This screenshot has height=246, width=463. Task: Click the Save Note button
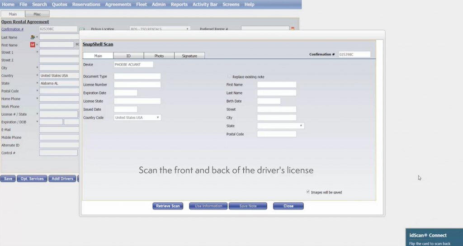tap(248, 206)
